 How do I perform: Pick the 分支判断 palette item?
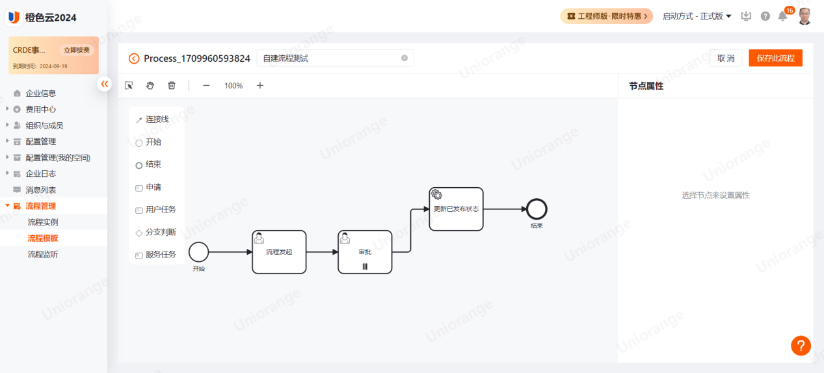pyautogui.click(x=160, y=233)
